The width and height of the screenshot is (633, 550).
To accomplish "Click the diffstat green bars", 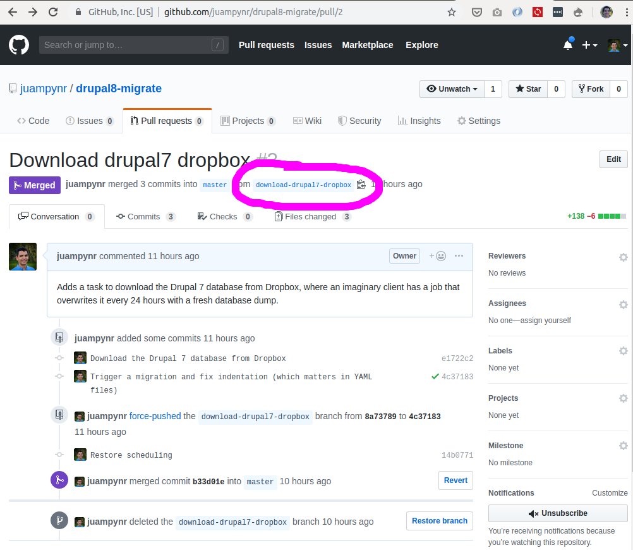I will pyautogui.click(x=612, y=216).
